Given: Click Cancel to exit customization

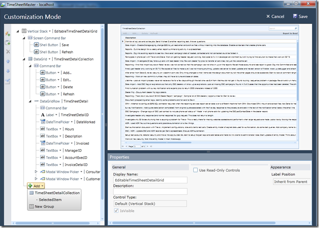Looking at the screenshot, I should coord(275,16).
